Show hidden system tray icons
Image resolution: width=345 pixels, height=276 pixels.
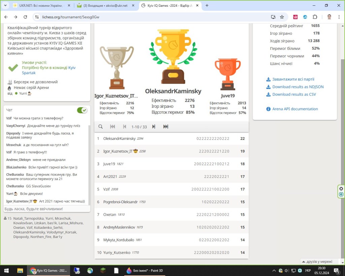coord(274,271)
